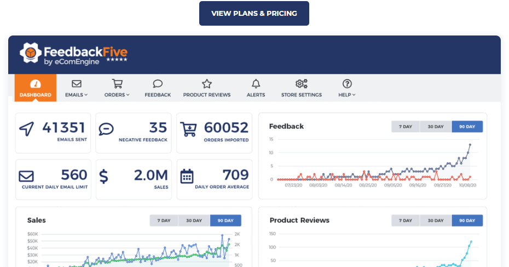Select 90 Day on Feedback chart
The image size is (509, 267).
coord(467,127)
